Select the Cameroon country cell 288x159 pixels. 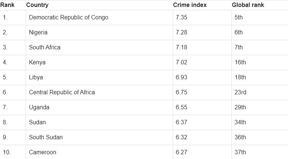click(x=42, y=152)
